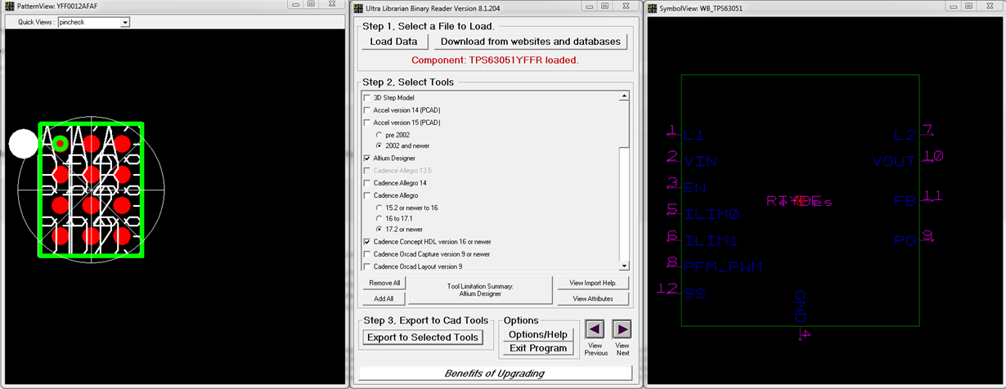
Task: Click the View Previous arrow icon
Action: (x=595, y=329)
